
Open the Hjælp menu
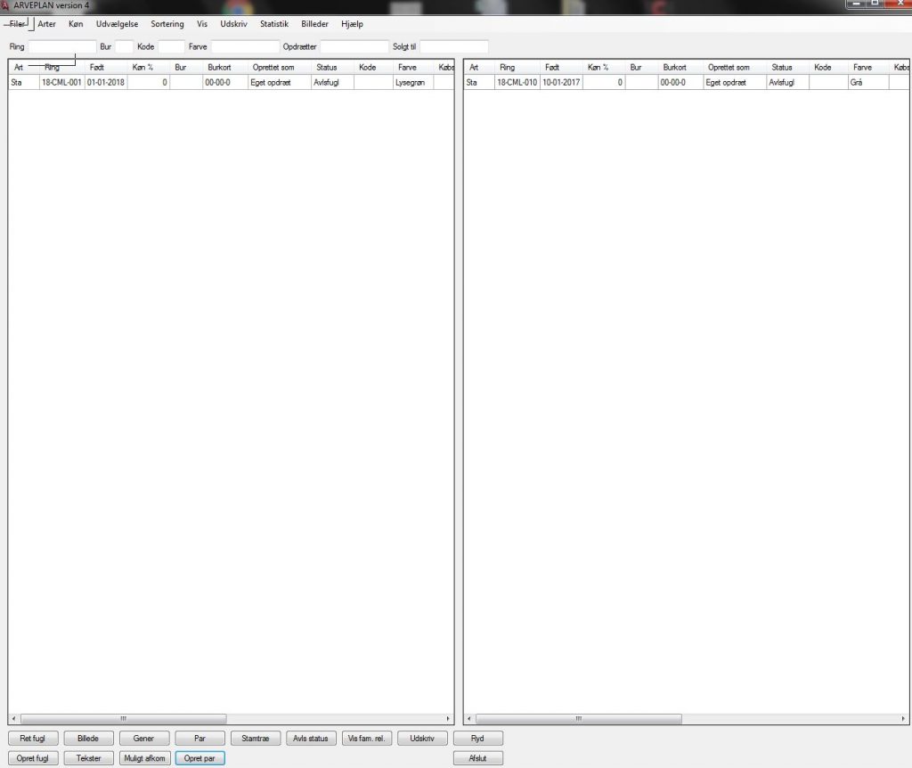tap(352, 24)
